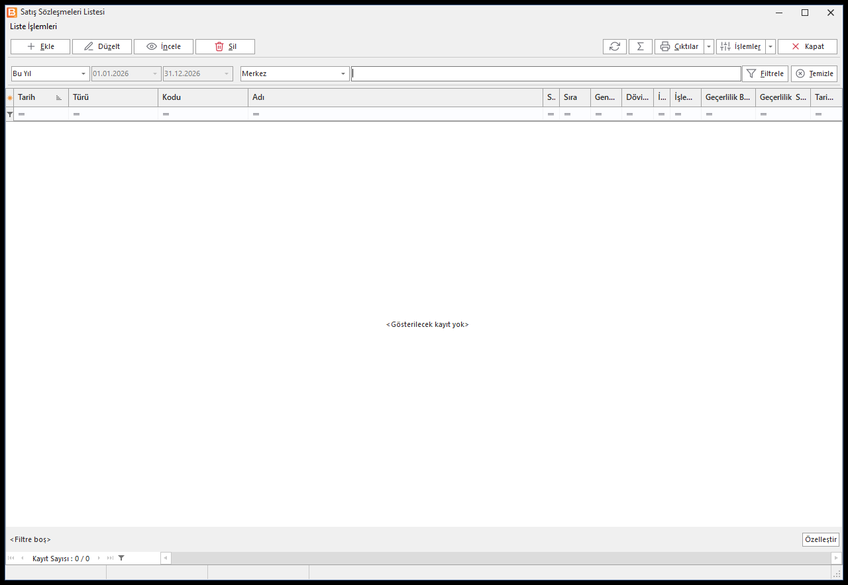Click the Çıktılar print button
848x585 pixels.
pos(679,46)
